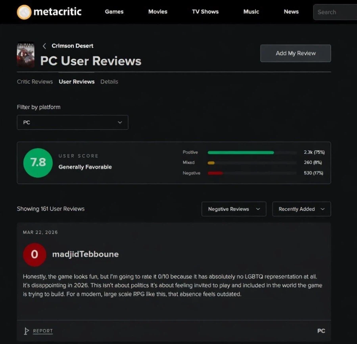Click the report flag icon
Screen dimensions: 357x344
(27, 331)
